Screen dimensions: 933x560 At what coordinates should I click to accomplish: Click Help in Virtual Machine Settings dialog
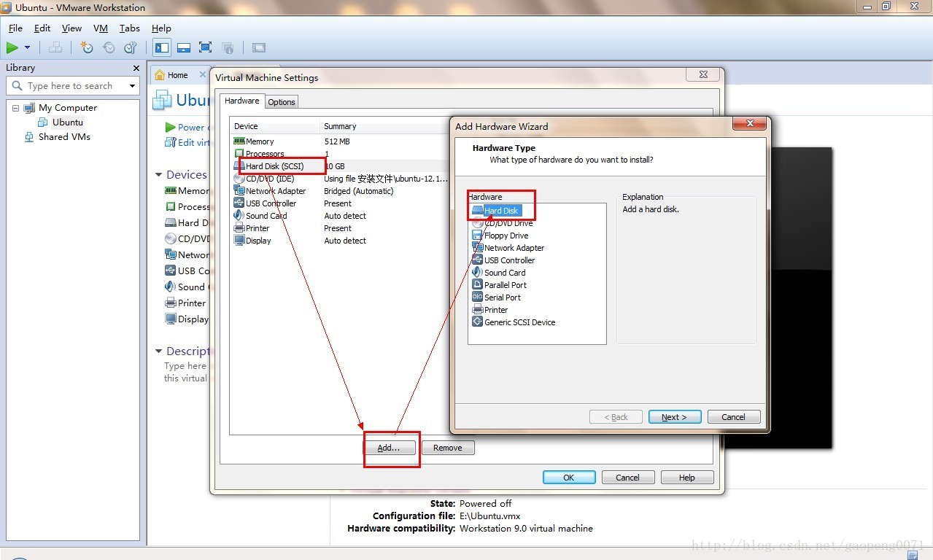tap(687, 478)
